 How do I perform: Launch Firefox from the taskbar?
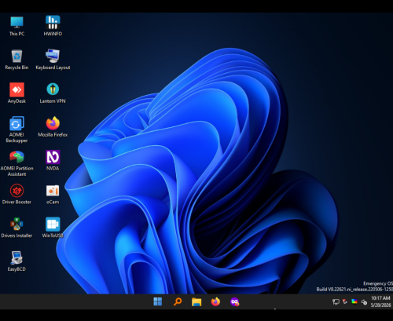[x=215, y=301]
